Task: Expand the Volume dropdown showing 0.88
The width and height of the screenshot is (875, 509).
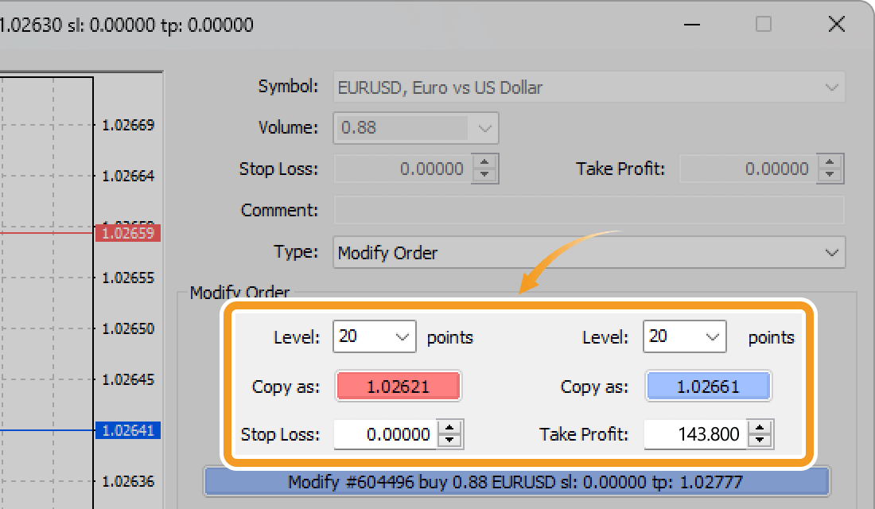Action: coord(485,127)
